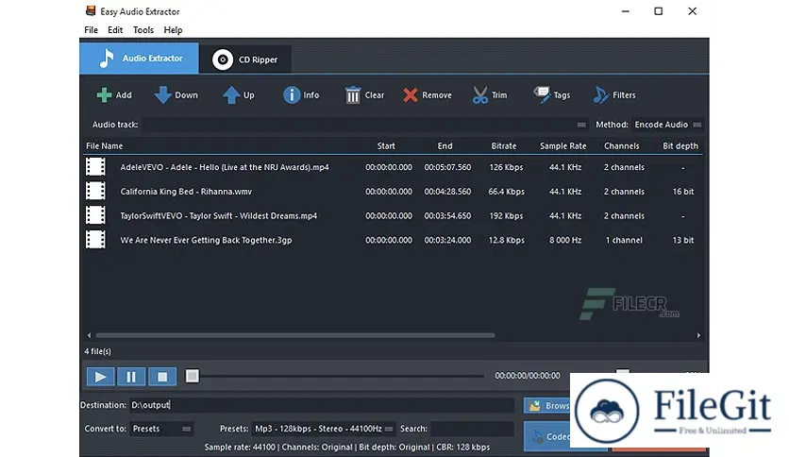The image size is (789, 457).
Task: Click film icon for 3gp file
Action: click(95, 240)
